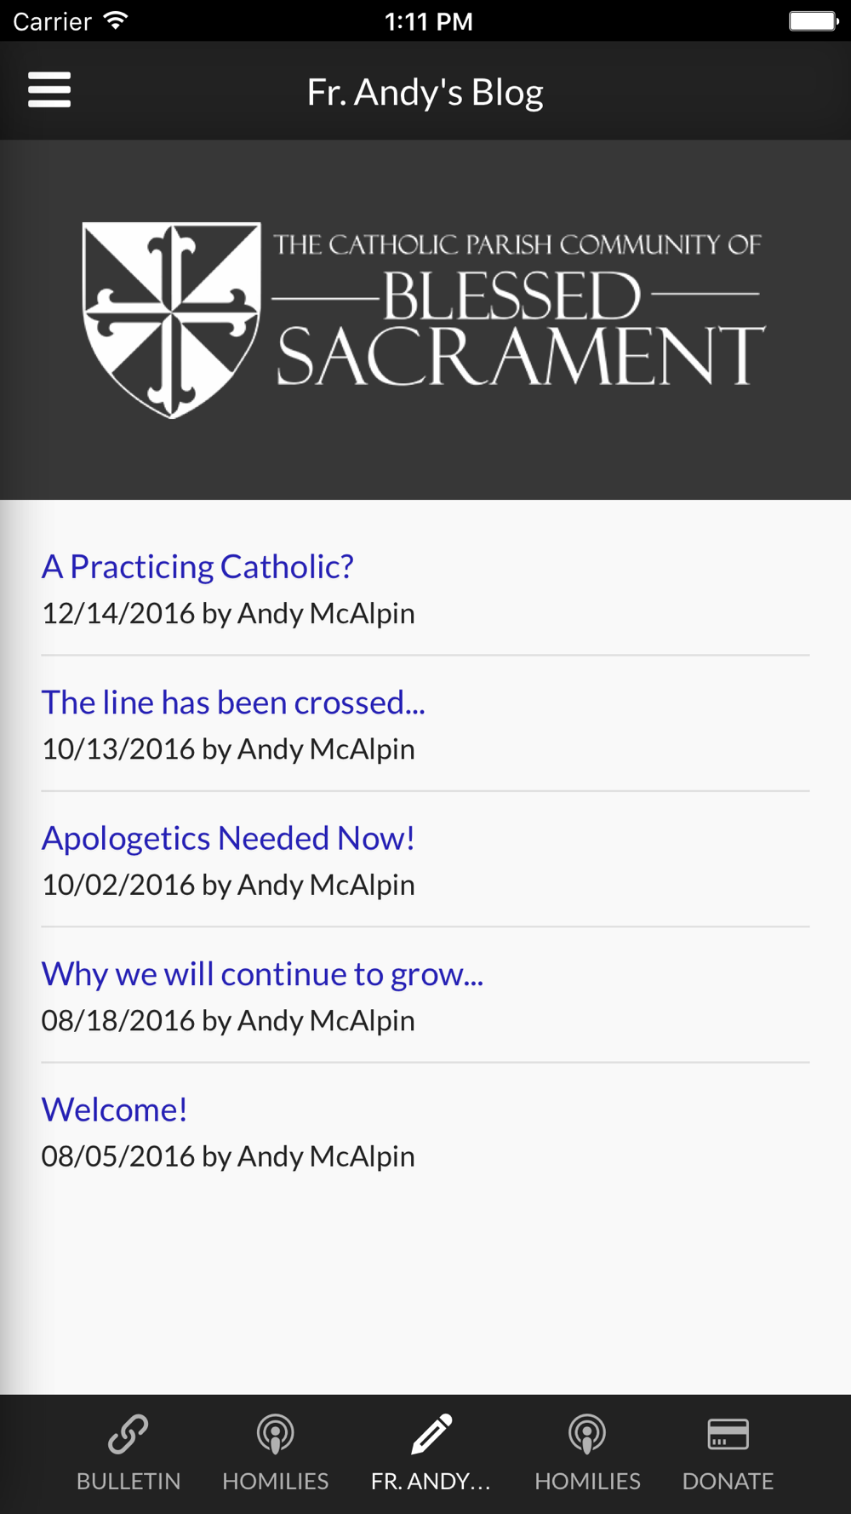Click the 12/14/2016 byline text
This screenshot has width=851, height=1514.
pos(228,613)
